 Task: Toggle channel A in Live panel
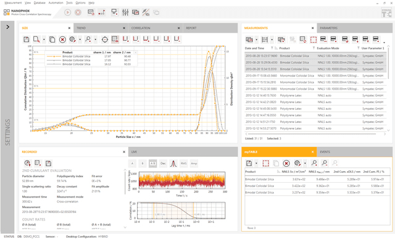point(132,164)
